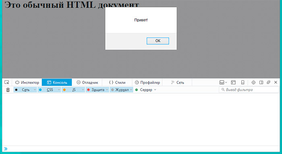Open the Сеть tools tab
Screen dimensions: 282x154
pyautogui.click(x=177, y=82)
